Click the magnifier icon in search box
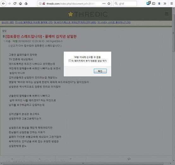Screen dimensions: 175x165 pyautogui.click(x=116, y=3)
